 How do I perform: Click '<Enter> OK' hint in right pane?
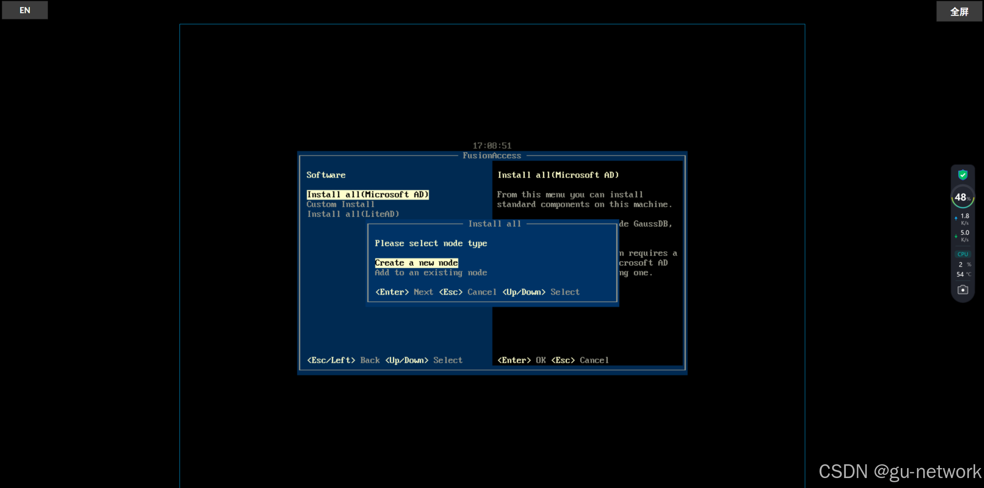point(521,360)
